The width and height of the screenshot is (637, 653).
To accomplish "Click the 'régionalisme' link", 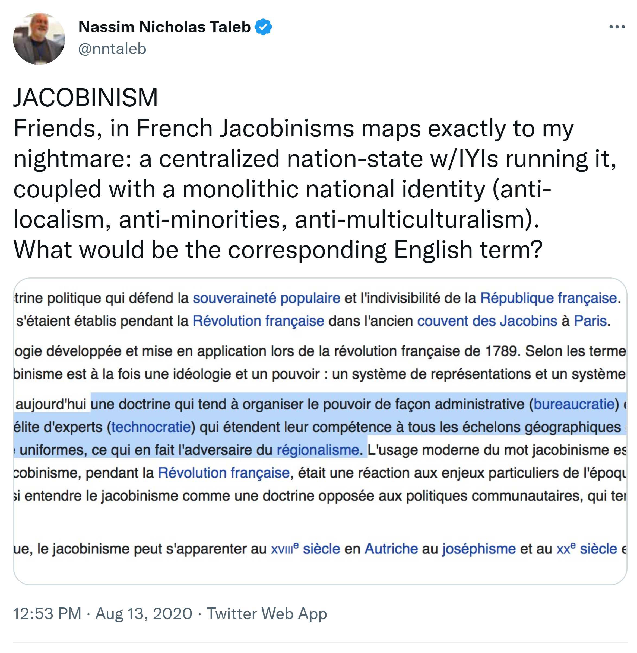I will click(318, 450).
